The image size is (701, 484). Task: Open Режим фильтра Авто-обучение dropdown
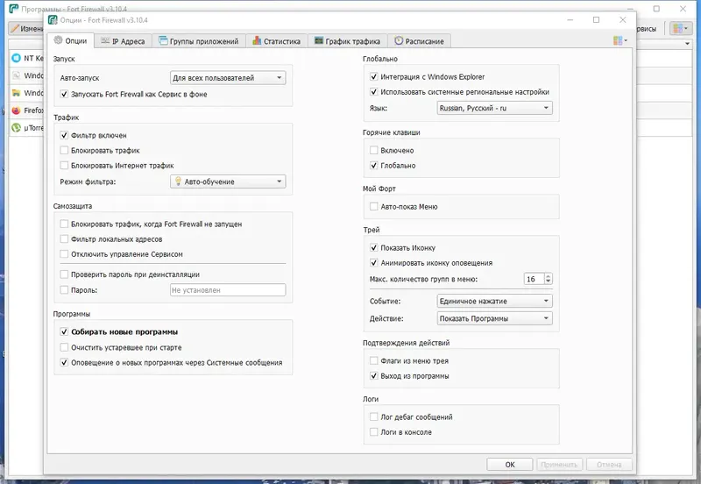pos(228,181)
